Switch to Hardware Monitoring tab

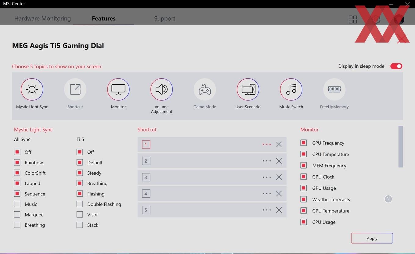[42, 18]
